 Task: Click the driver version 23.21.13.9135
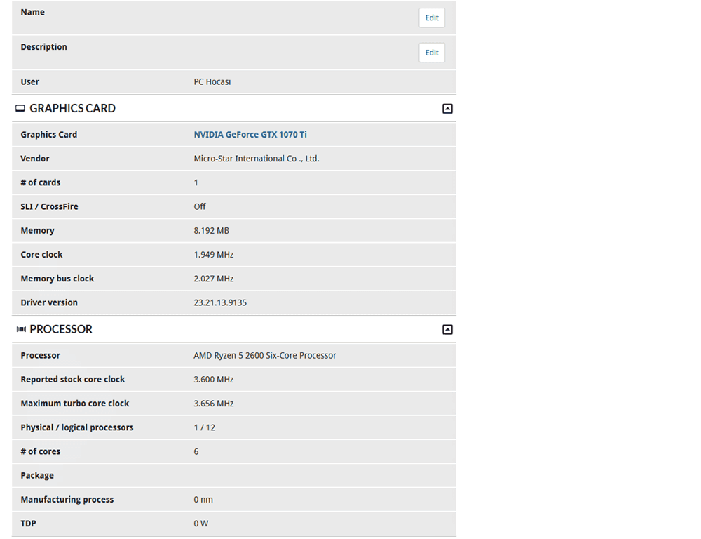click(x=220, y=302)
